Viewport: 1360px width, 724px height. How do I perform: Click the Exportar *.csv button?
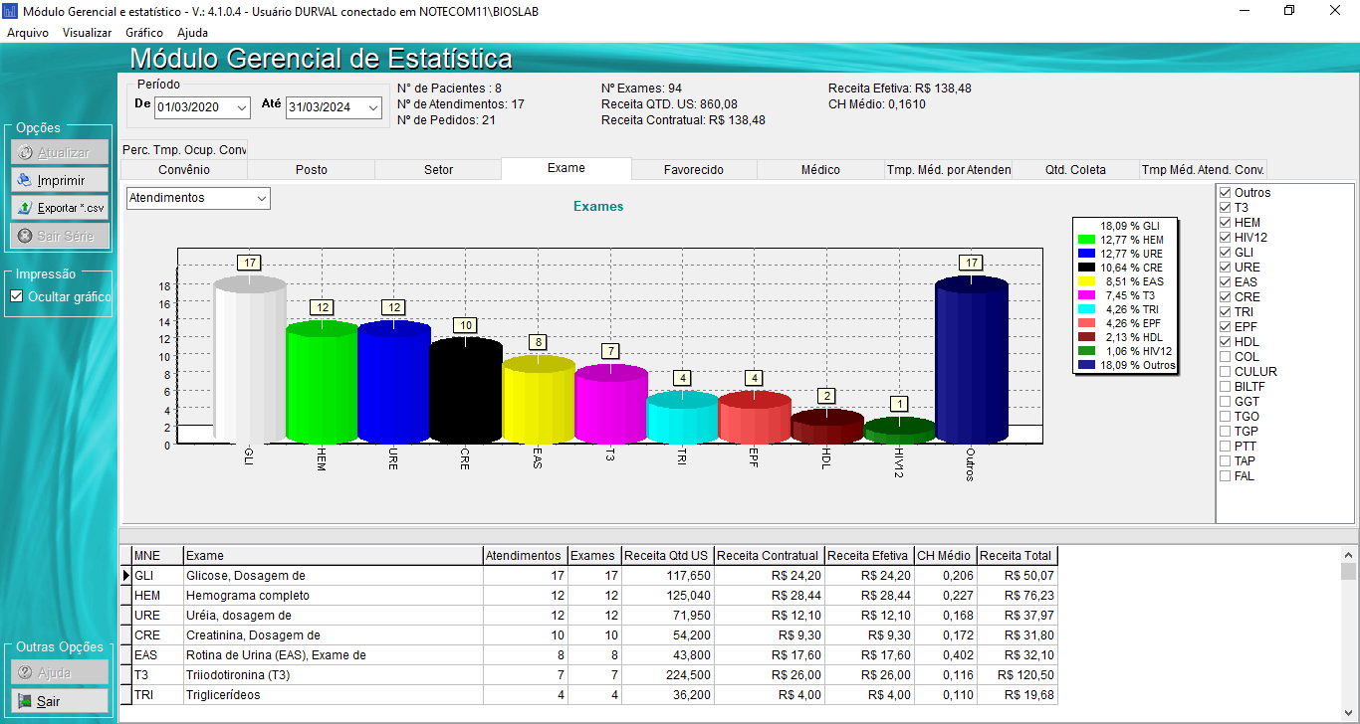60,208
